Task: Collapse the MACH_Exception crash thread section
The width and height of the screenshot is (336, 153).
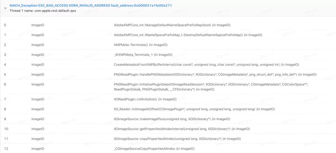Action: 5,8
